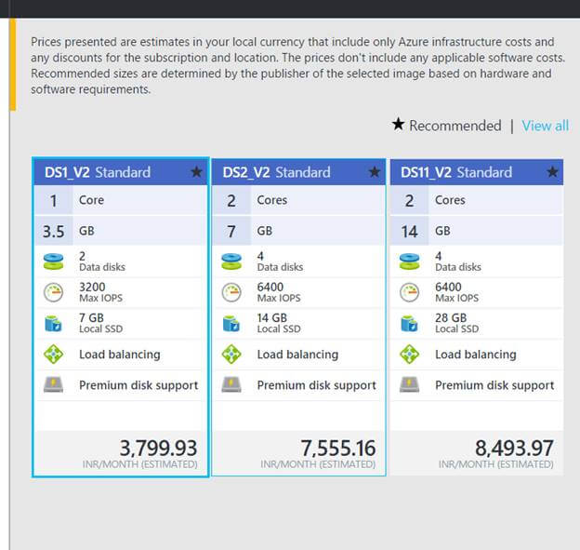Click INR/MONTH (ESTIMATED) label under 3,799.93
The width and height of the screenshot is (580, 550).
139,464
